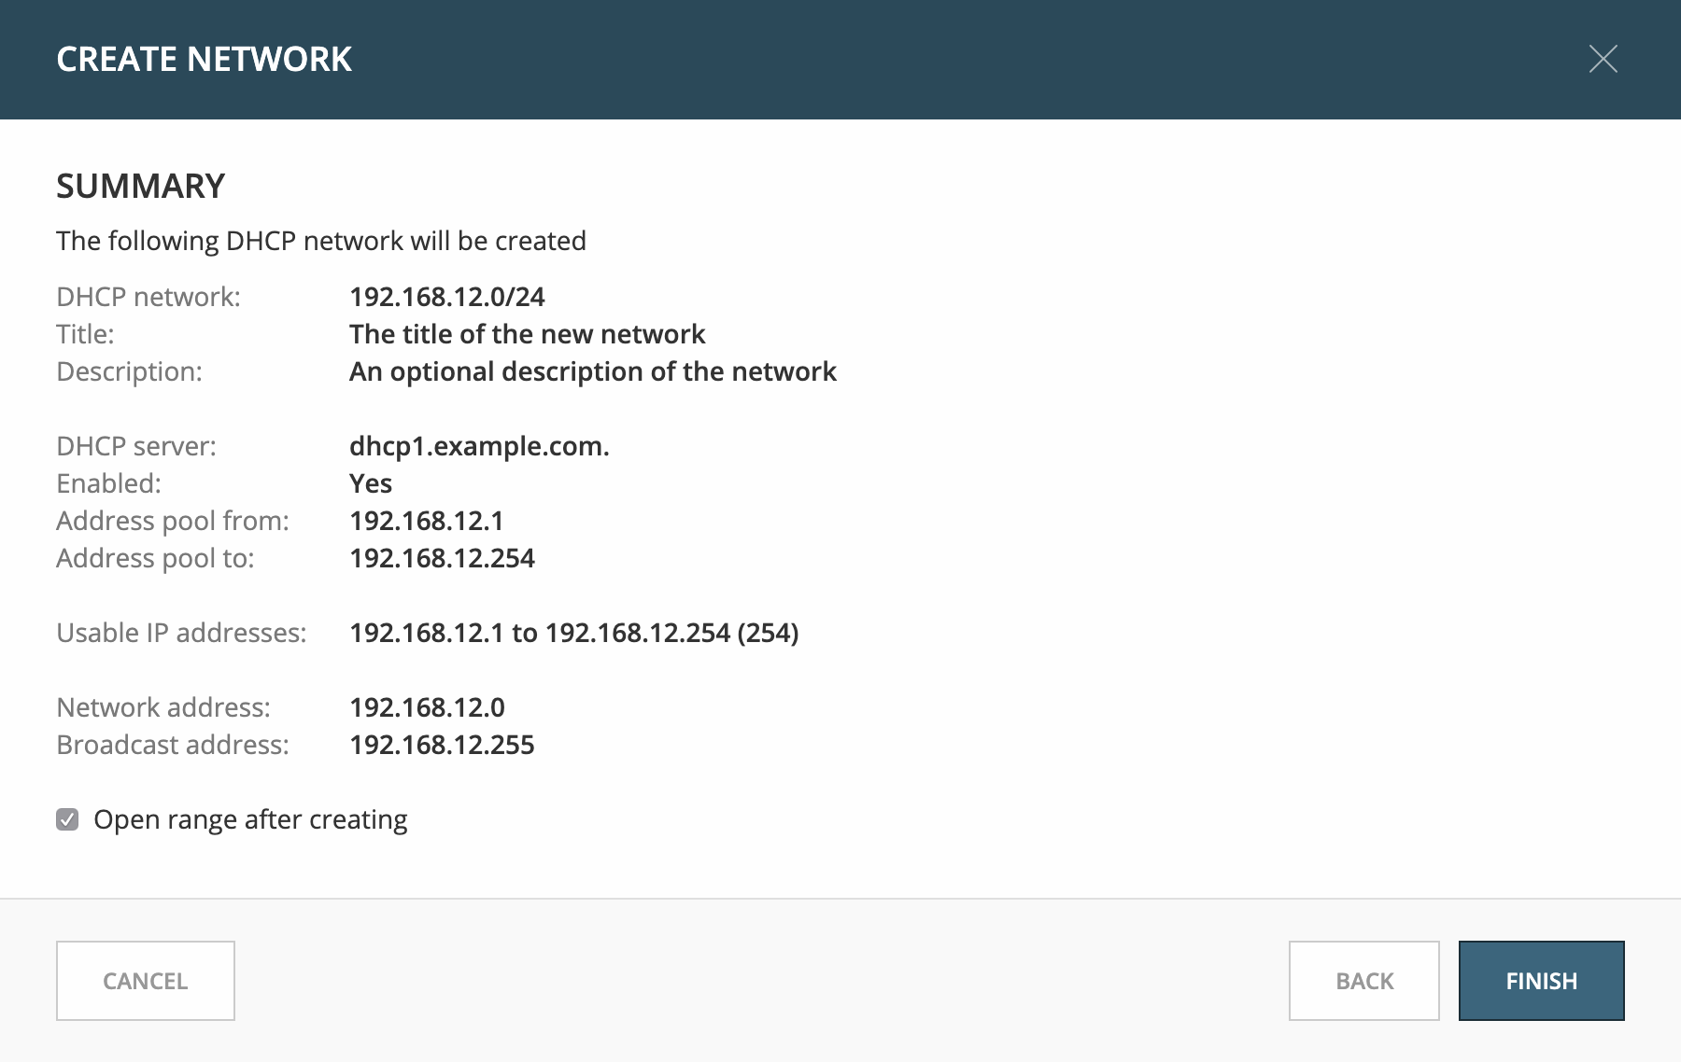Click the Open range after creating label

click(x=250, y=819)
